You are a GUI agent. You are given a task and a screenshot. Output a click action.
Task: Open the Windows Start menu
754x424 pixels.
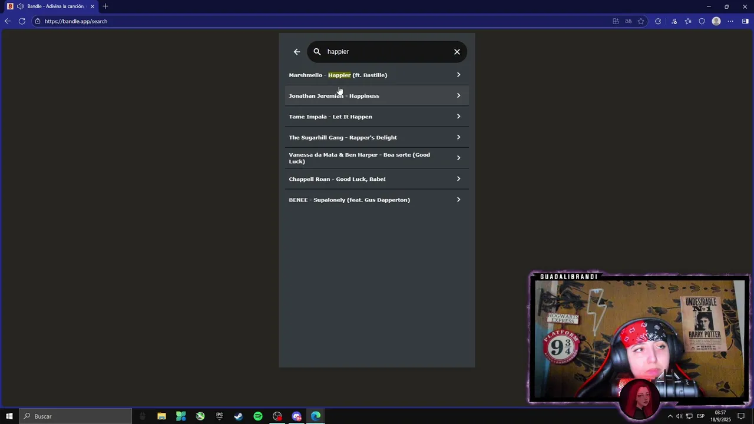point(9,416)
